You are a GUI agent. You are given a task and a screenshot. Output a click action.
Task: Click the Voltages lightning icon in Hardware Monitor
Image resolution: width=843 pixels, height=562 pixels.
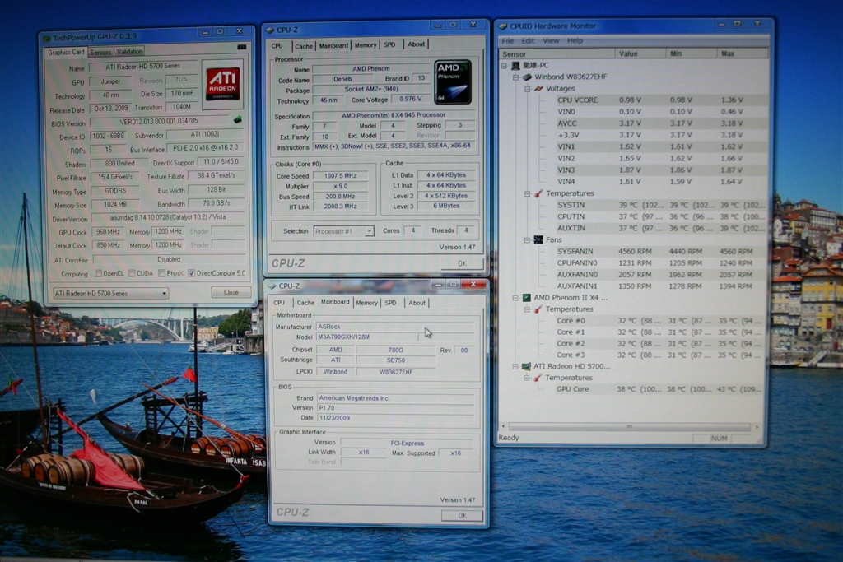click(x=538, y=89)
